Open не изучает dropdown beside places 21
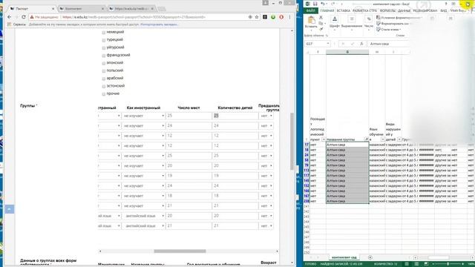The width and height of the screenshot is (475, 267). click(x=143, y=206)
